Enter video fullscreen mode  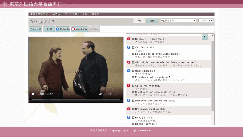click(110, 94)
